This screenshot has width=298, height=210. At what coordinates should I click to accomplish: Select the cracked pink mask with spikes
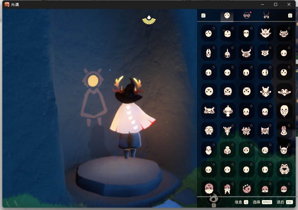[246, 188]
